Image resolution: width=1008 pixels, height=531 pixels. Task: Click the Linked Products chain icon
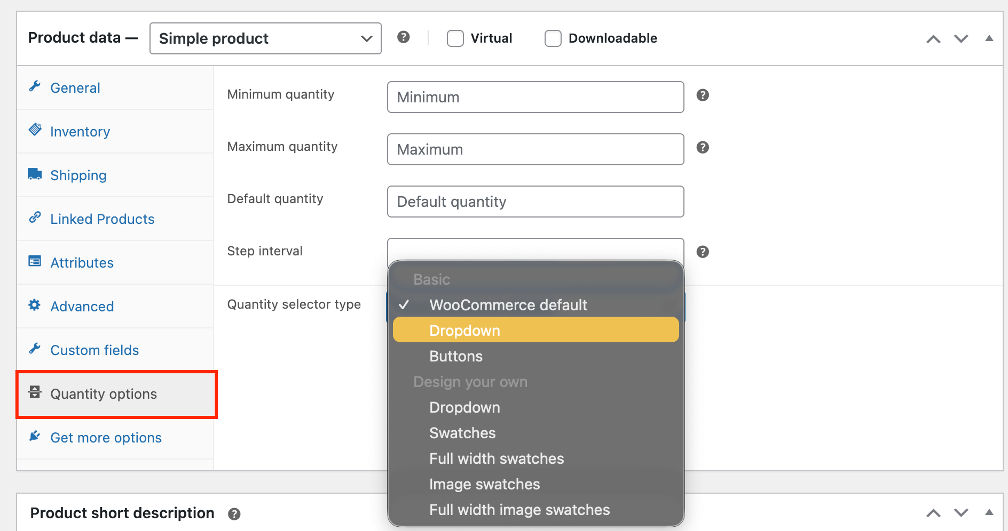click(35, 218)
